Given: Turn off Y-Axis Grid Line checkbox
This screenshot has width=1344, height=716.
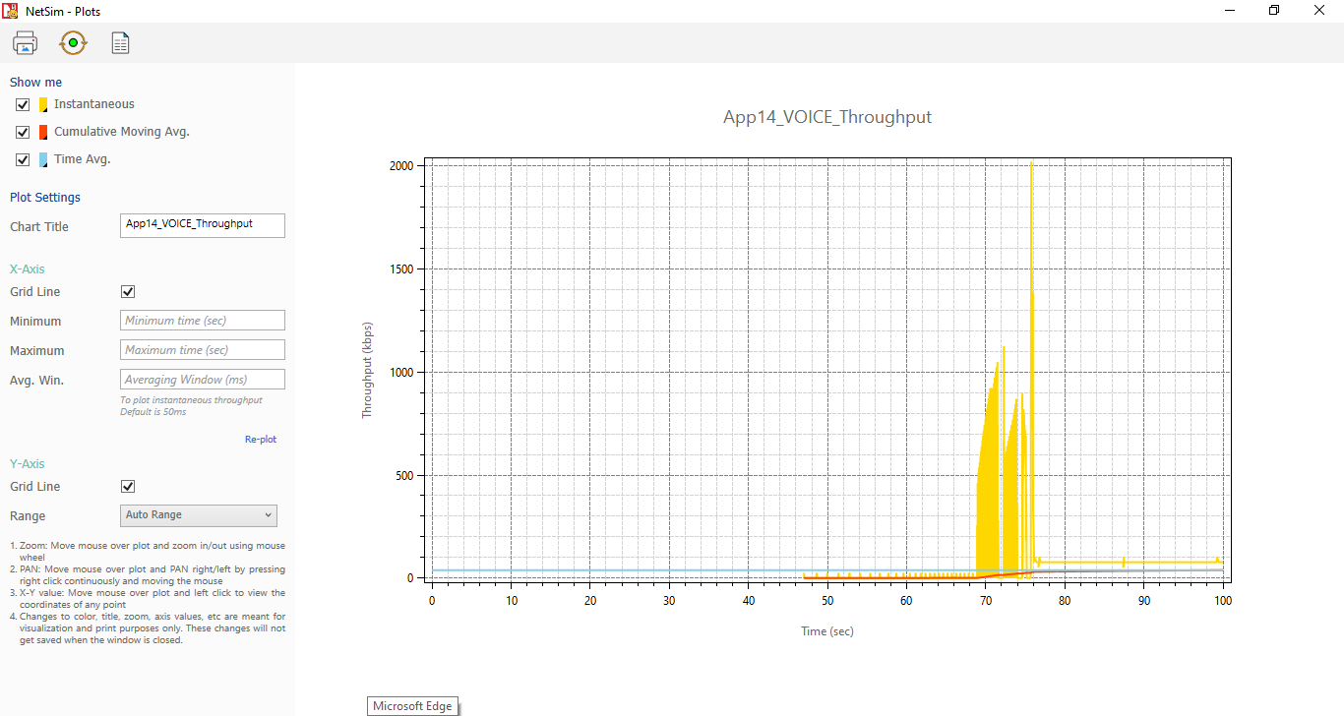Looking at the screenshot, I should [128, 487].
